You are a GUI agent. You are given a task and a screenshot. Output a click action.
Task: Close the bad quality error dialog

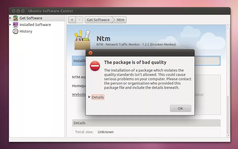point(90,53)
